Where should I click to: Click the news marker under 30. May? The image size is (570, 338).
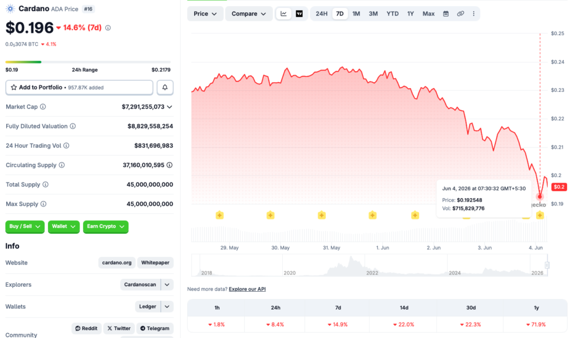click(x=271, y=215)
